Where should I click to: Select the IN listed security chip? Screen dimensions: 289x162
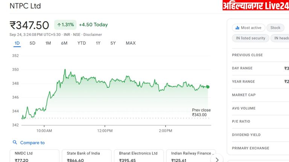(x=251, y=38)
